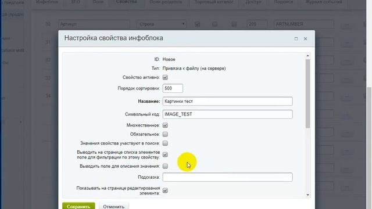Switch to background Торговый каталог tab
The width and height of the screenshot is (372, 209).
coord(214,2)
